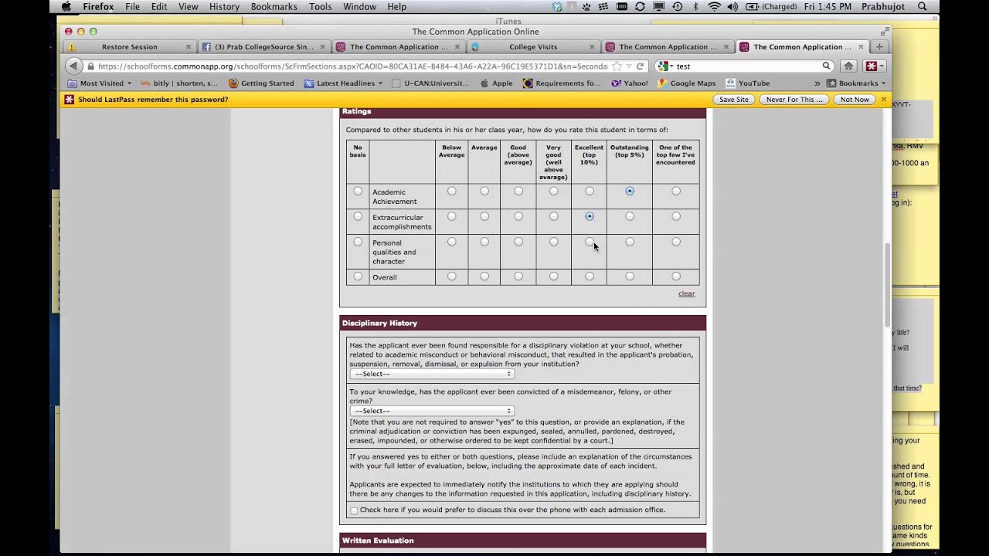989x556 pixels.
Task: Open volume control in menu bar
Action: pyautogui.click(x=732, y=7)
